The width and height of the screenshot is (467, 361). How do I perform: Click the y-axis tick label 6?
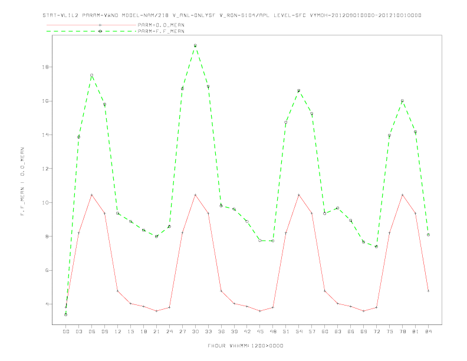47,270
